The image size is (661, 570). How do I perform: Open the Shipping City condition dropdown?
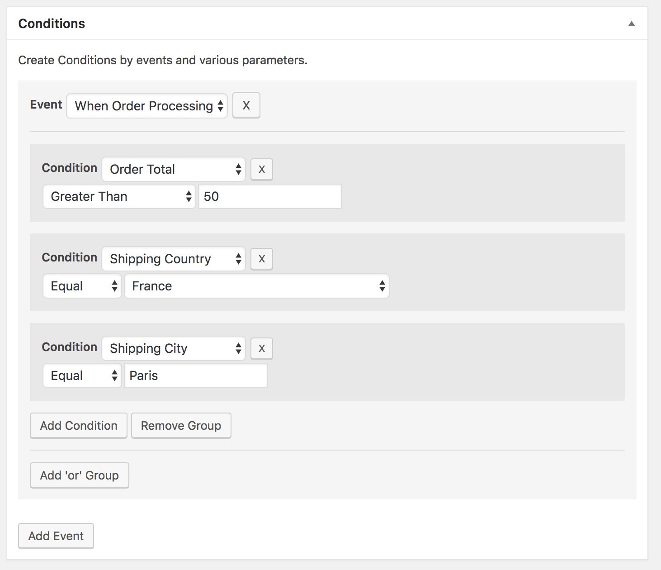tap(174, 348)
